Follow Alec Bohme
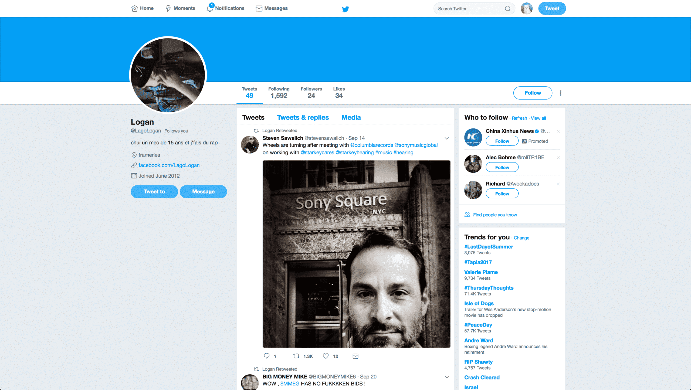 [x=502, y=167]
